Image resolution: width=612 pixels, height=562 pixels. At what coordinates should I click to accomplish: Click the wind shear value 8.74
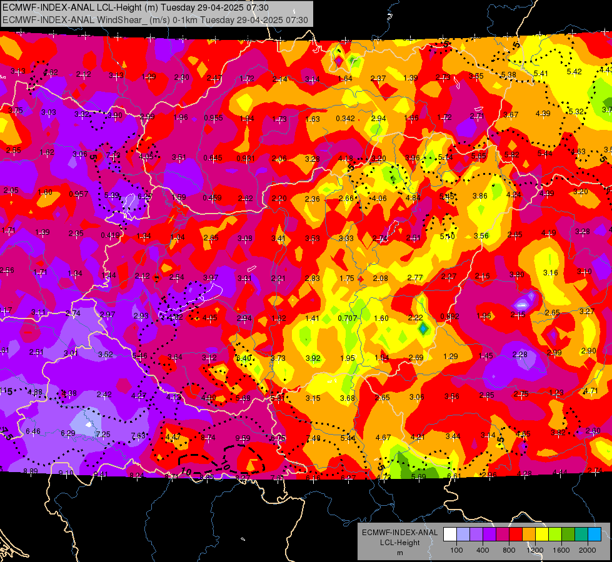[x=208, y=438]
